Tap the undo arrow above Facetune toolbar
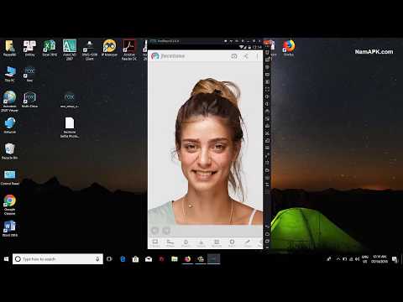403x302 pixels. click(x=154, y=231)
